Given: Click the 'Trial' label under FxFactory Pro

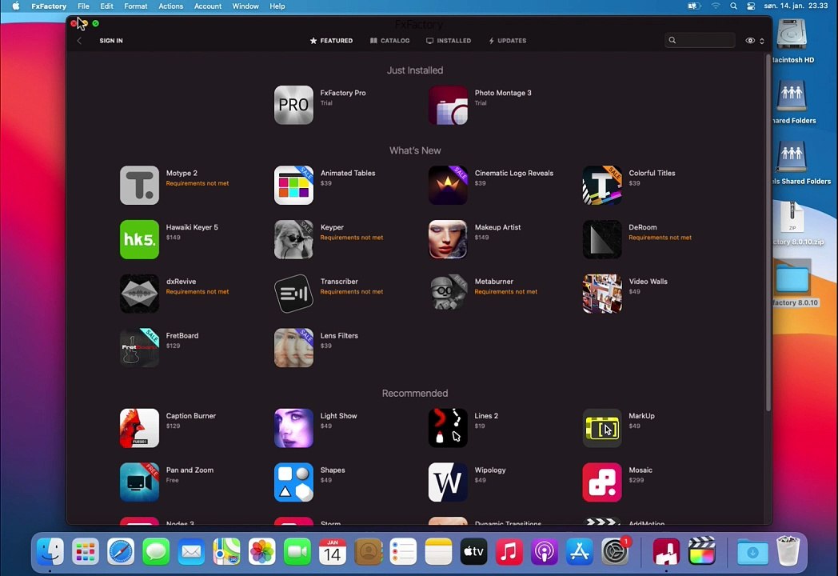Looking at the screenshot, I should [x=326, y=103].
